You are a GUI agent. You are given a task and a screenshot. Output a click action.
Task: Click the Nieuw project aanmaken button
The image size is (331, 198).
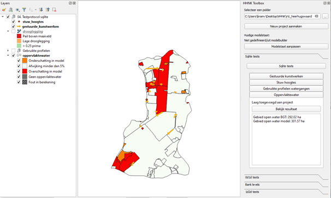click(286, 26)
